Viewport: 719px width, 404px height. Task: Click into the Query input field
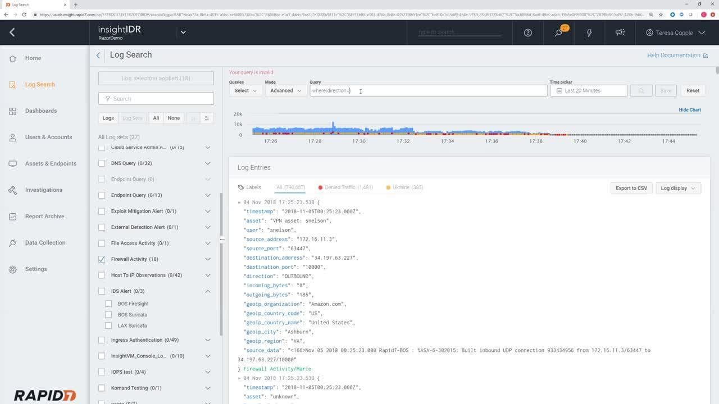click(429, 90)
